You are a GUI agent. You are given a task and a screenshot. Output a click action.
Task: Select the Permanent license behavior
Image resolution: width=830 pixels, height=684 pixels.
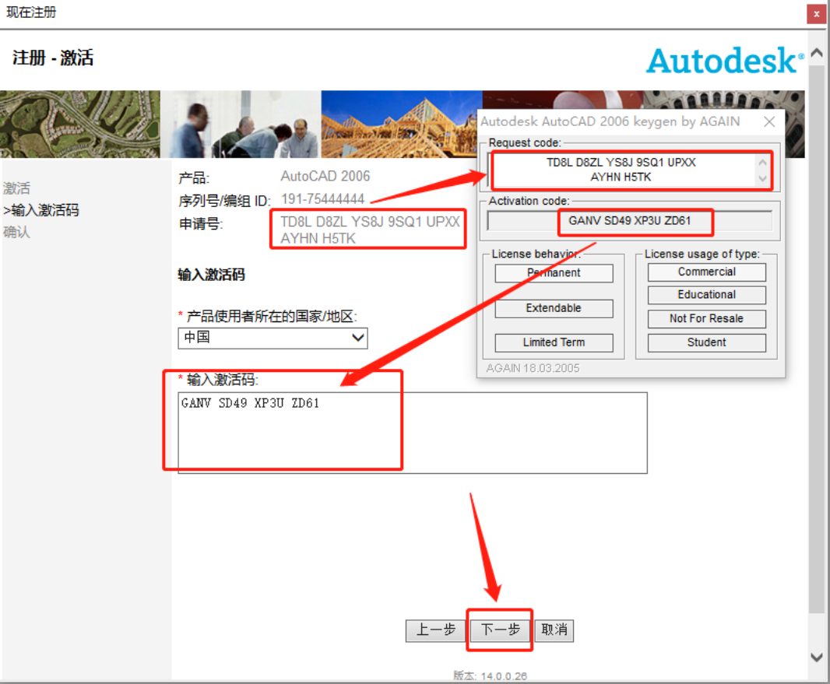tap(554, 273)
